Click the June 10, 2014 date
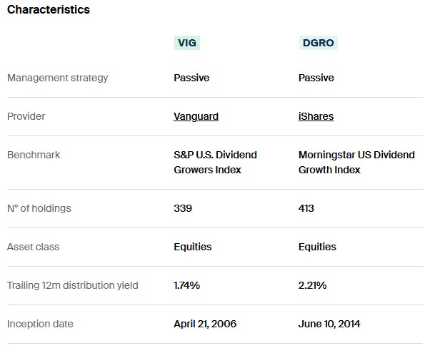The height and width of the screenshot is (348, 435). 329,324
